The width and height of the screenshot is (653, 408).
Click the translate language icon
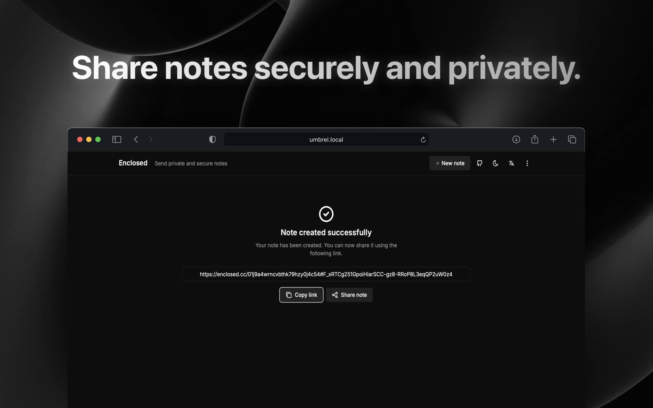click(511, 163)
